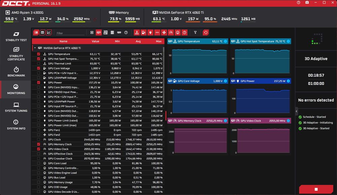
Task: Switch to table-only view icon
Action: [42, 33]
